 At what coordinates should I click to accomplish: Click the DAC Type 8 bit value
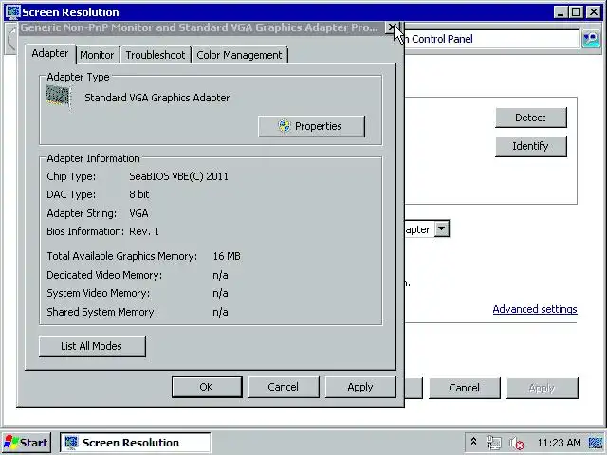139,194
